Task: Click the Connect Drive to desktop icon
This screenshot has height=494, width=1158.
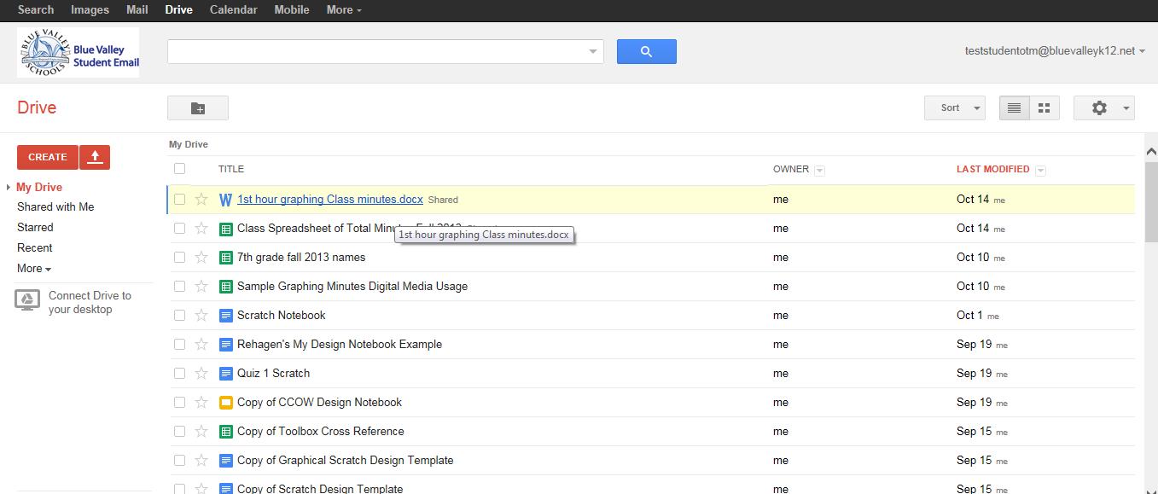Action: tap(27, 300)
